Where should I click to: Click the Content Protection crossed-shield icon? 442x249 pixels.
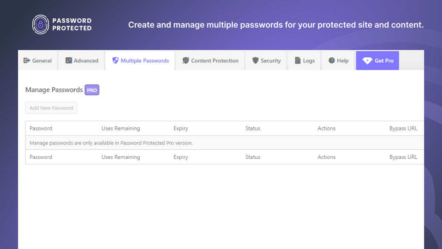tap(186, 61)
